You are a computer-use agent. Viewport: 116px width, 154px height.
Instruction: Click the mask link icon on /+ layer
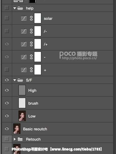(x=31, y=44)
